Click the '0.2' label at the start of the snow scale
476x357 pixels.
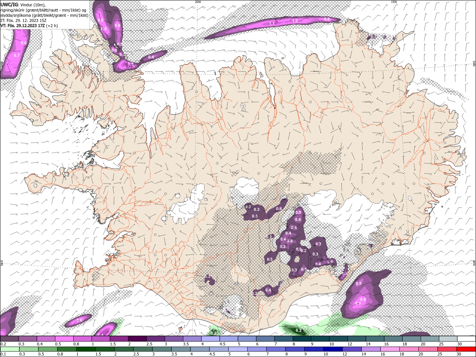click(3, 344)
